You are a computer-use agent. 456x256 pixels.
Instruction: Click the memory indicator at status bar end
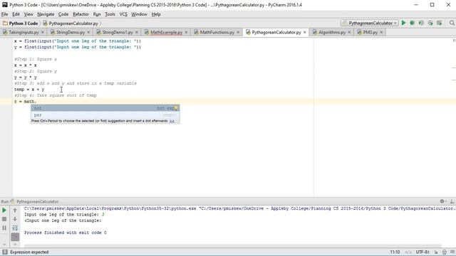click(452, 252)
